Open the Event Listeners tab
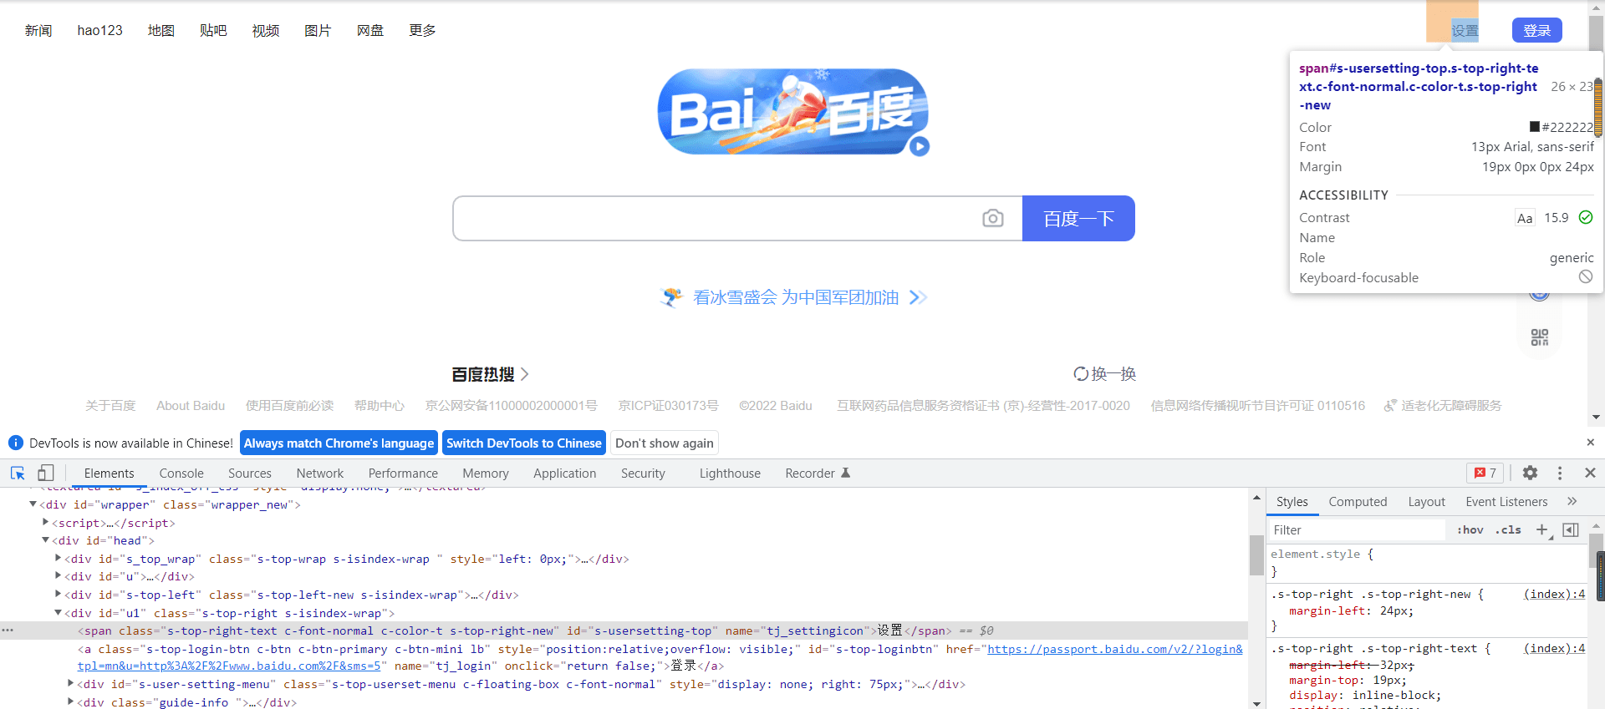 click(1506, 501)
